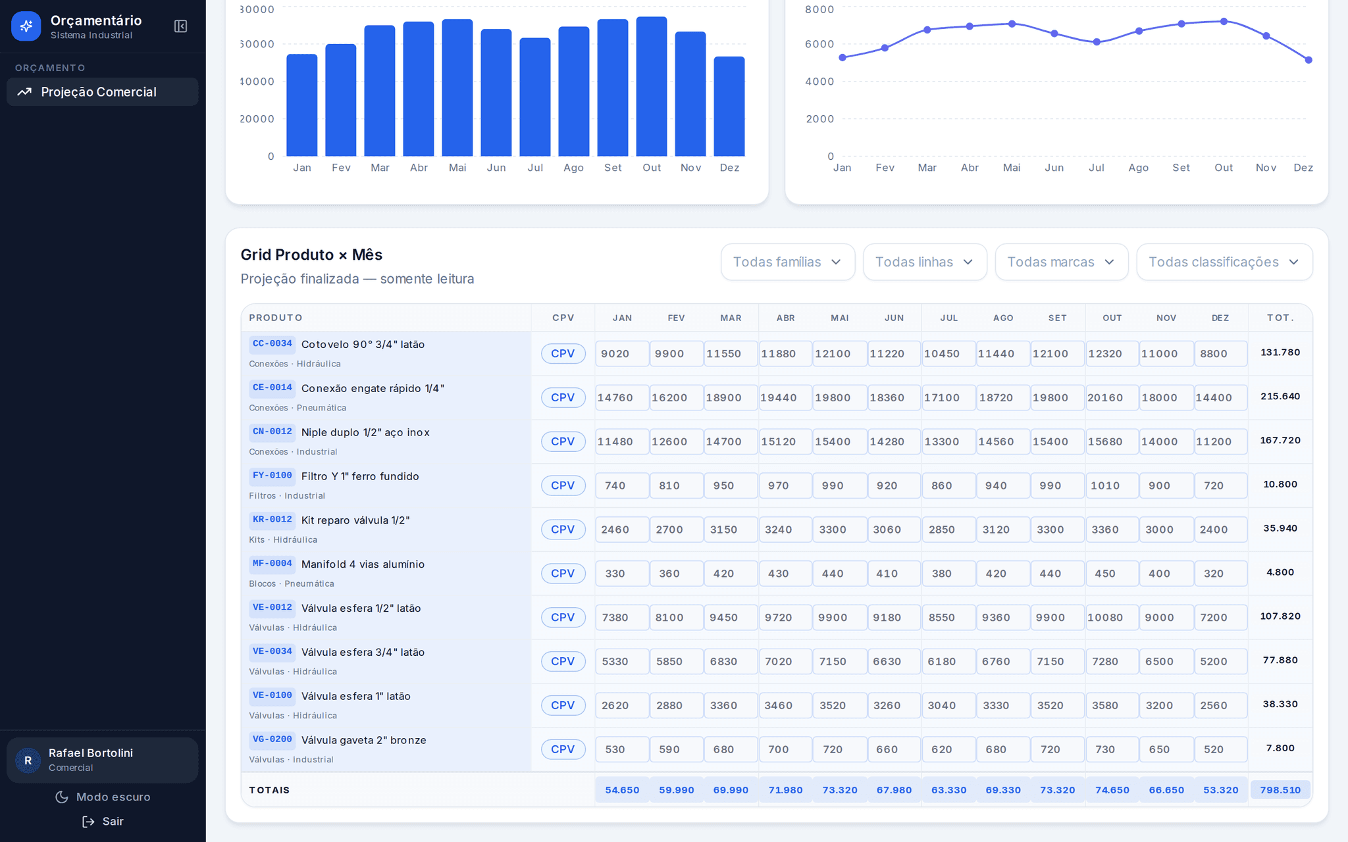
Task: Toggle Modo escuro
Action: point(103,797)
